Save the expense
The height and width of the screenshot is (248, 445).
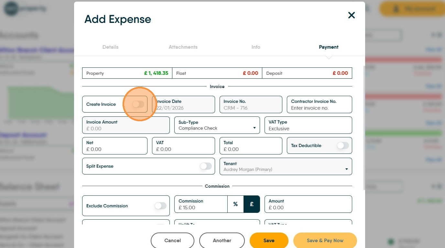pyautogui.click(x=269, y=241)
